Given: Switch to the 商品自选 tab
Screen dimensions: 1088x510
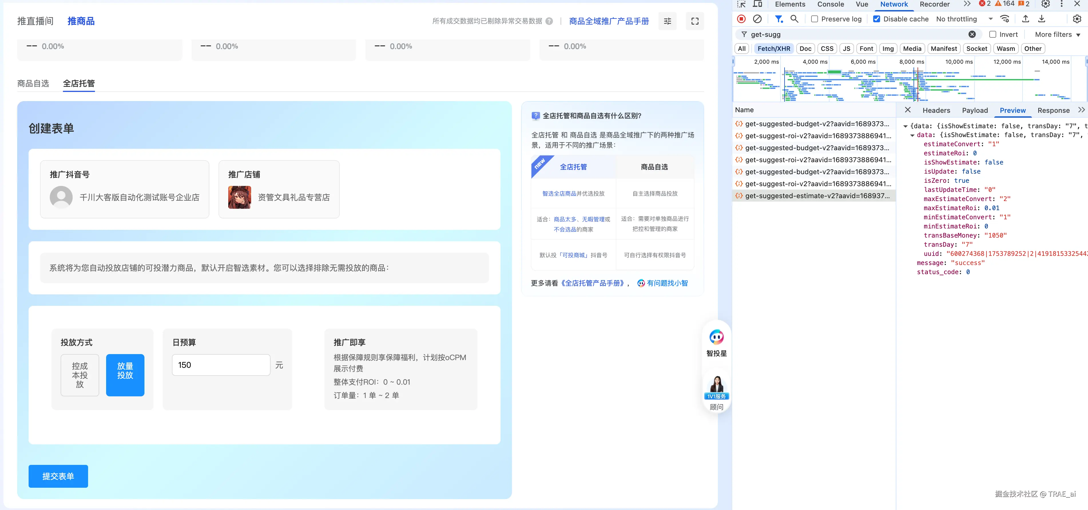Looking at the screenshot, I should [33, 83].
